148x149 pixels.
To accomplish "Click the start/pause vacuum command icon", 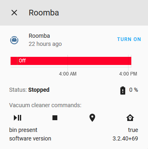I will [x=17, y=118].
